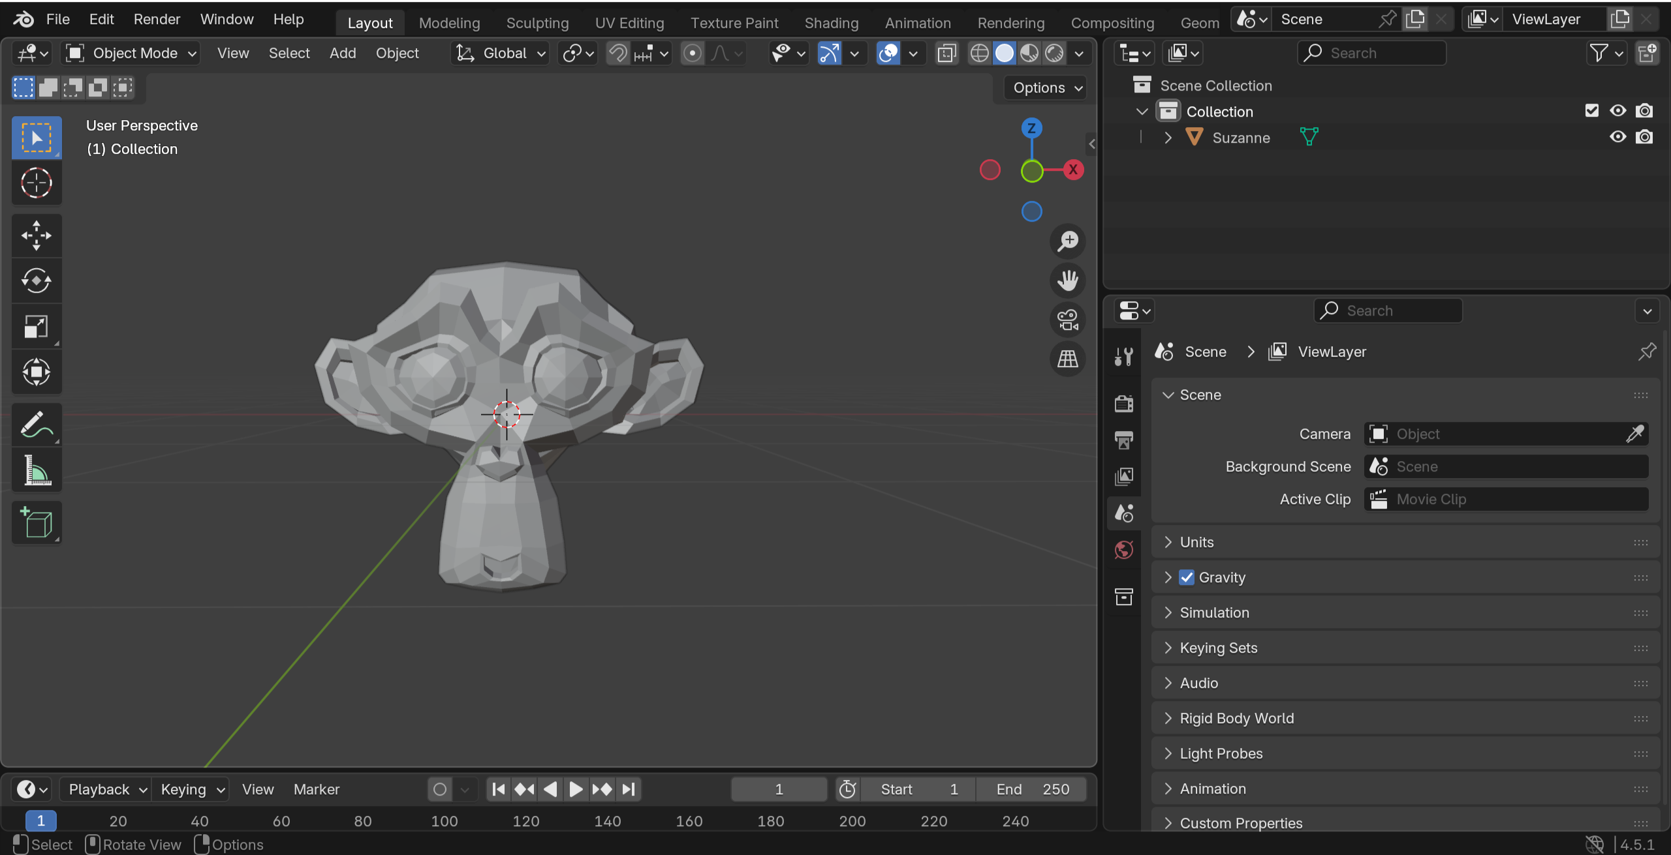Disable Suzanne in renders (camera icon)
This screenshot has width=1671, height=855.
point(1645,137)
